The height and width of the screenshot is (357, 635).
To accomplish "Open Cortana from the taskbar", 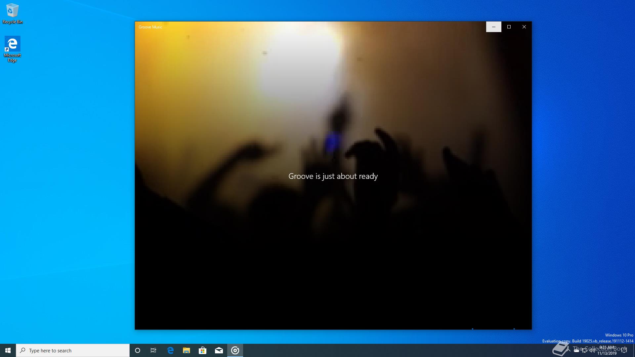I will pyautogui.click(x=138, y=350).
